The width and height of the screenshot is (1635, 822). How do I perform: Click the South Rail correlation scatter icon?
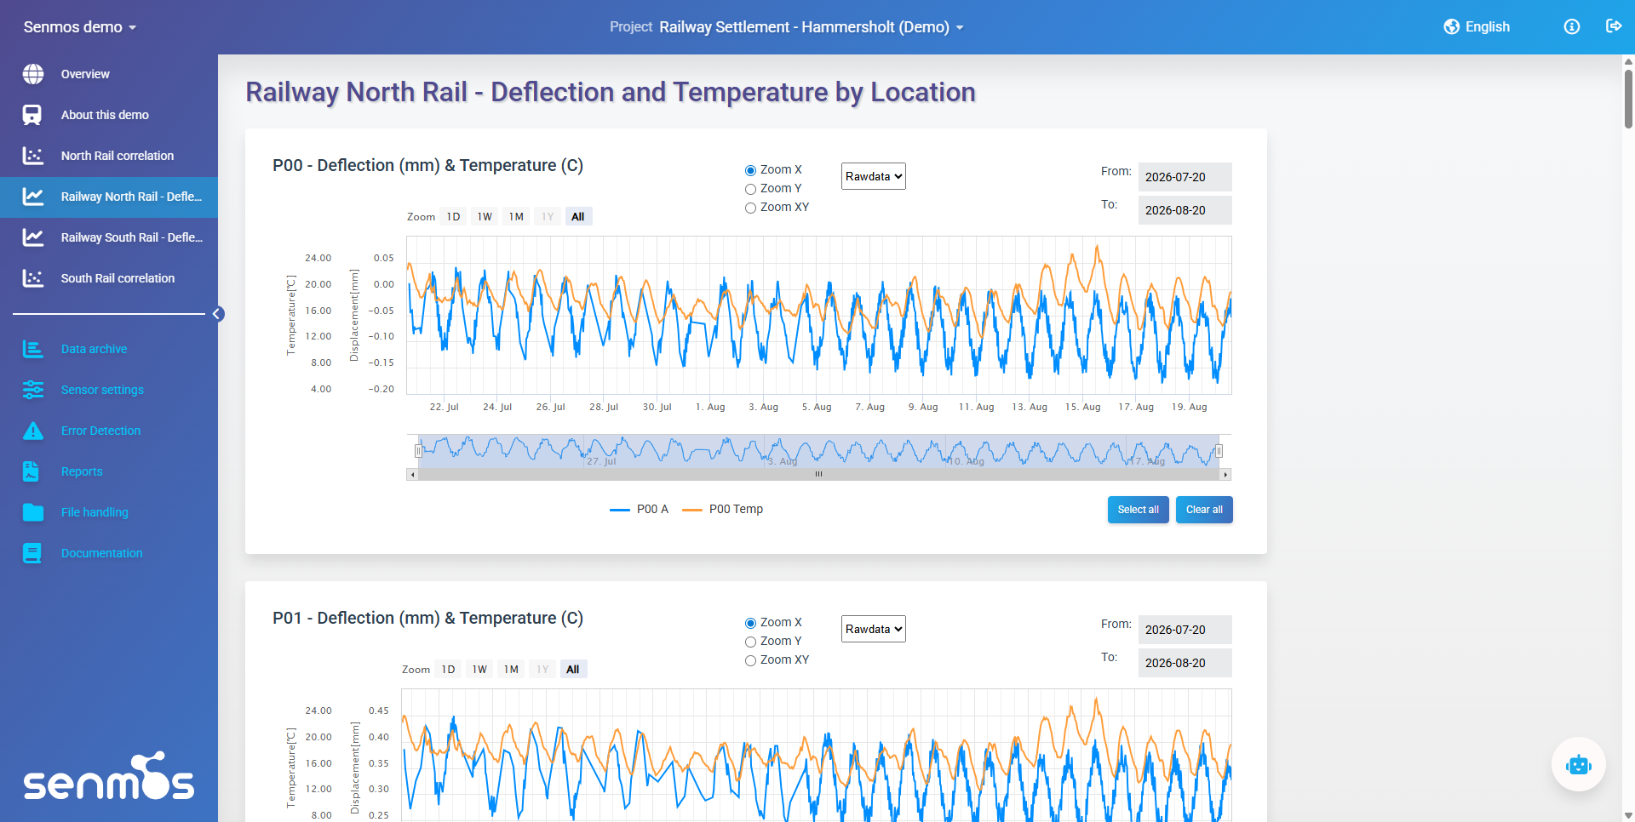point(33,278)
